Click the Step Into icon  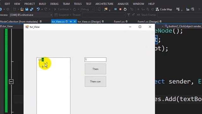pos(143,9)
